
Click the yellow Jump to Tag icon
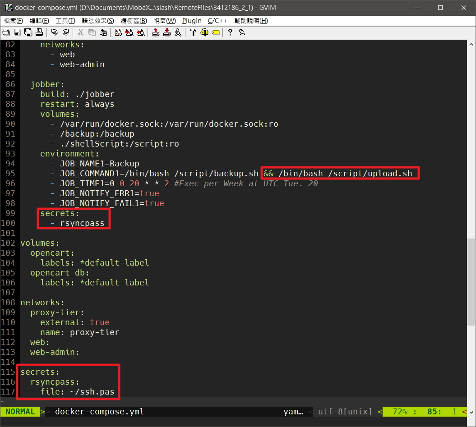tap(216, 32)
